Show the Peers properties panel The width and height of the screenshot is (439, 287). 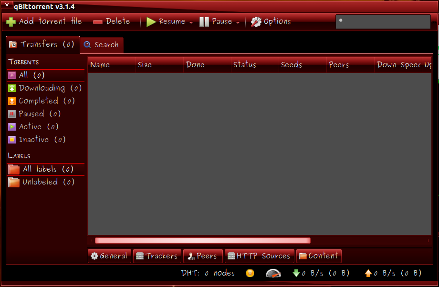click(203, 256)
